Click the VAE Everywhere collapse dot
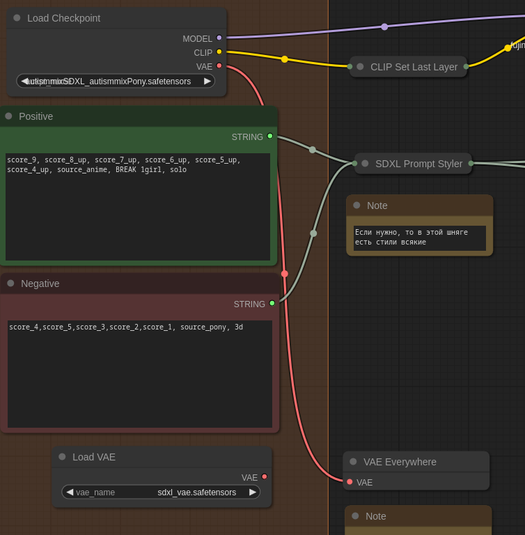Screen dimensions: 525x535 [x=353, y=462]
